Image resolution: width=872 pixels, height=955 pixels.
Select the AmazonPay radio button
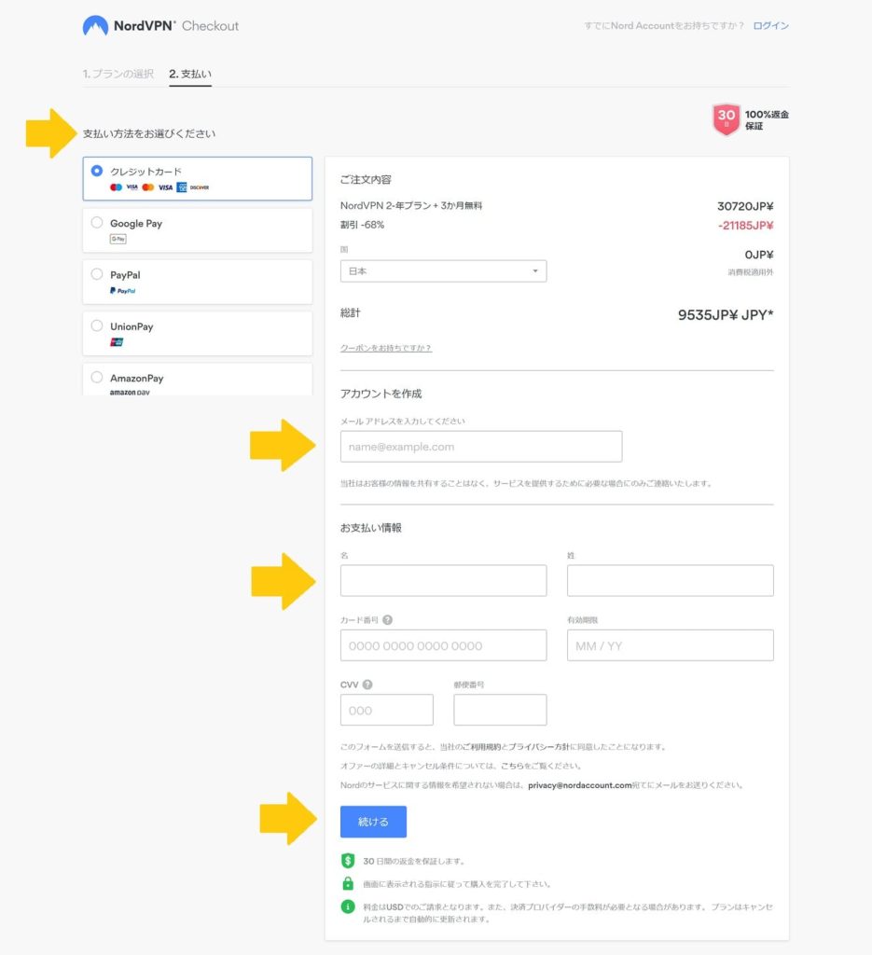click(x=97, y=378)
